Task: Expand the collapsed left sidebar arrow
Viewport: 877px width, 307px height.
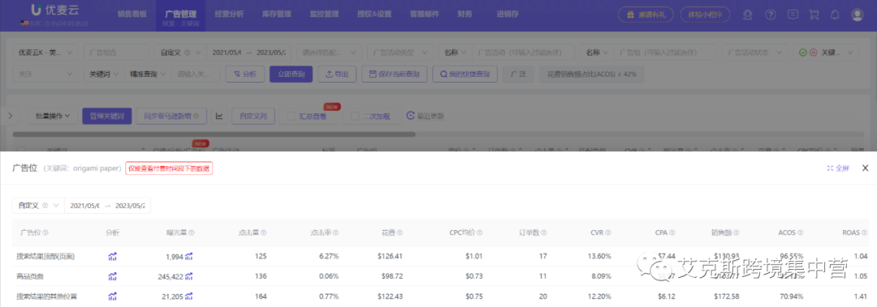Action: tap(11, 116)
